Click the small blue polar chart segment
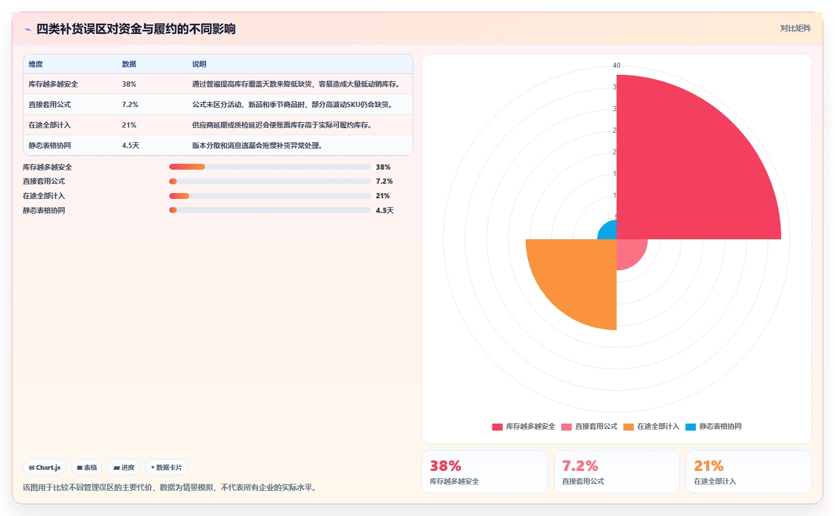835x516 pixels. tap(609, 232)
